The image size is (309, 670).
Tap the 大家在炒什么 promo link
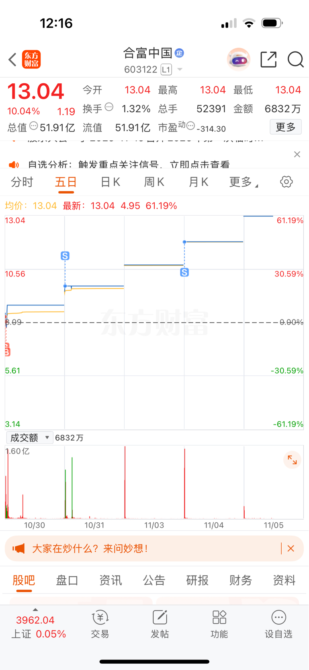tap(90, 548)
